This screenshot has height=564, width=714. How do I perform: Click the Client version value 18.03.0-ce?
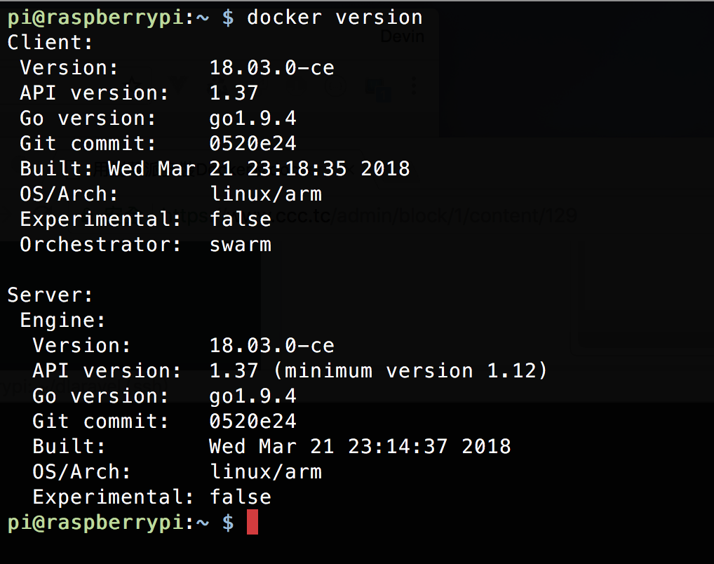[272, 68]
